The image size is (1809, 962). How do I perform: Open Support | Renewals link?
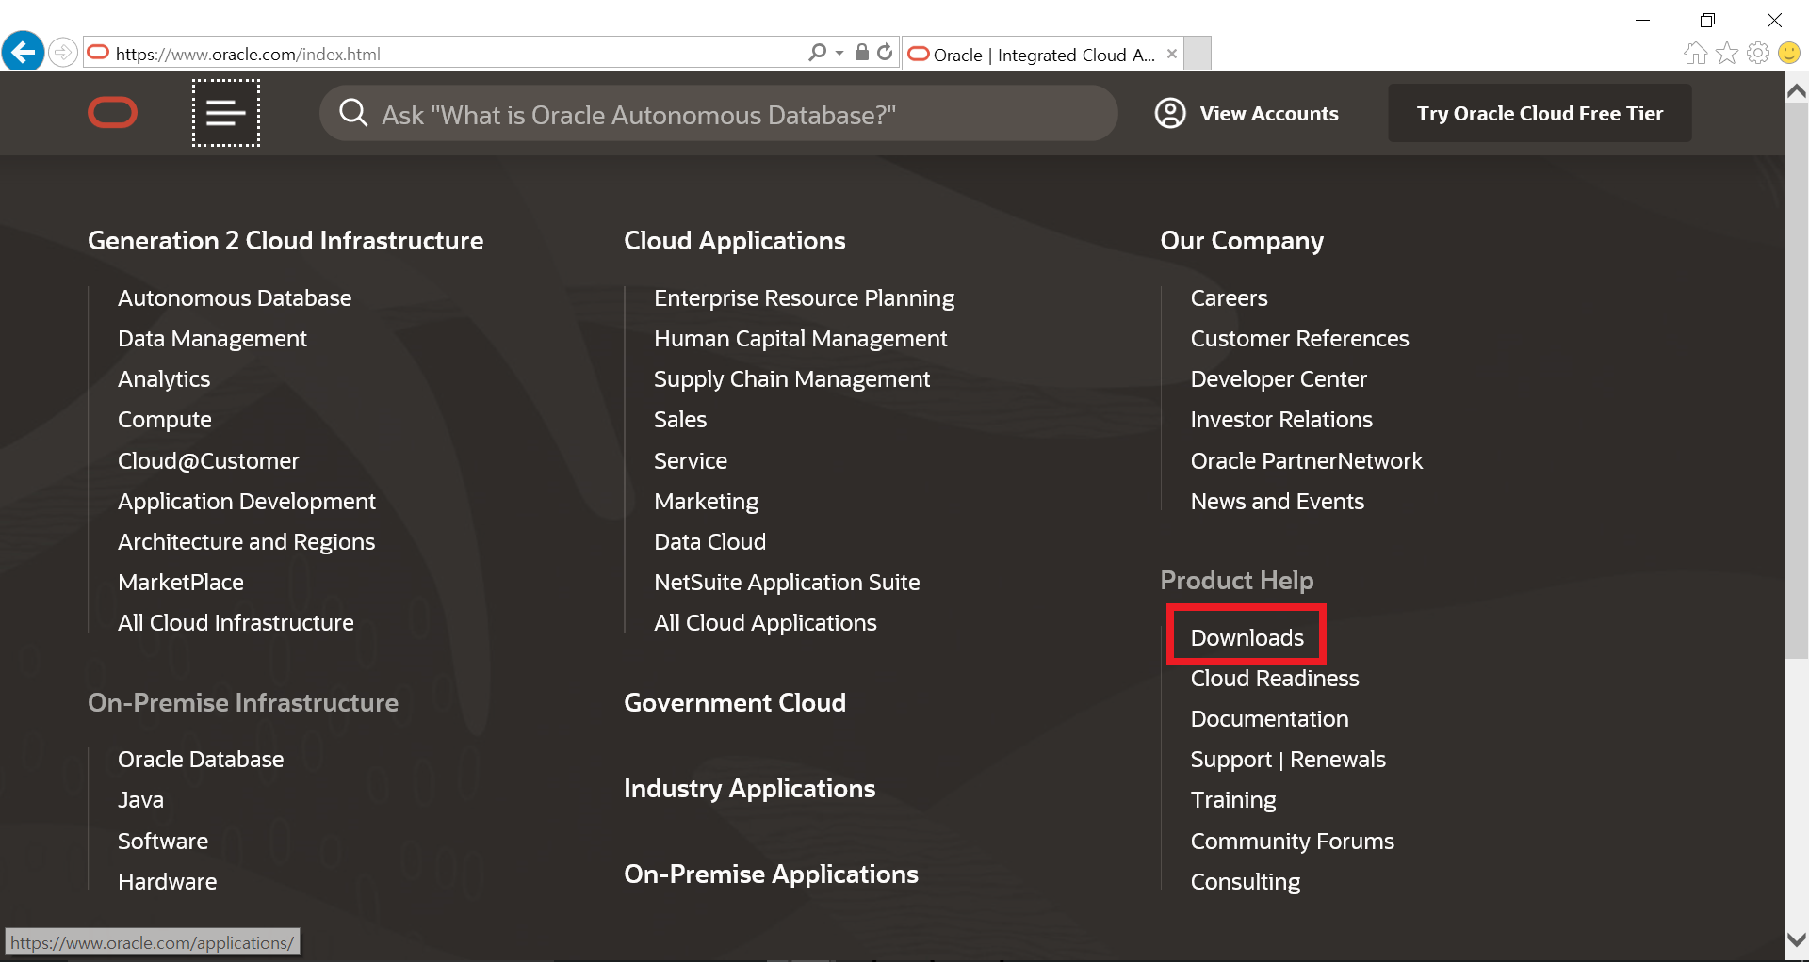(1288, 760)
